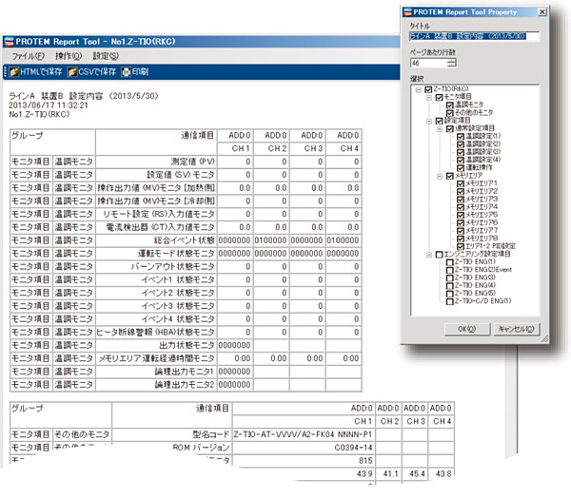Collapse the Z-TIO(RKC) root tree node

click(x=419, y=89)
